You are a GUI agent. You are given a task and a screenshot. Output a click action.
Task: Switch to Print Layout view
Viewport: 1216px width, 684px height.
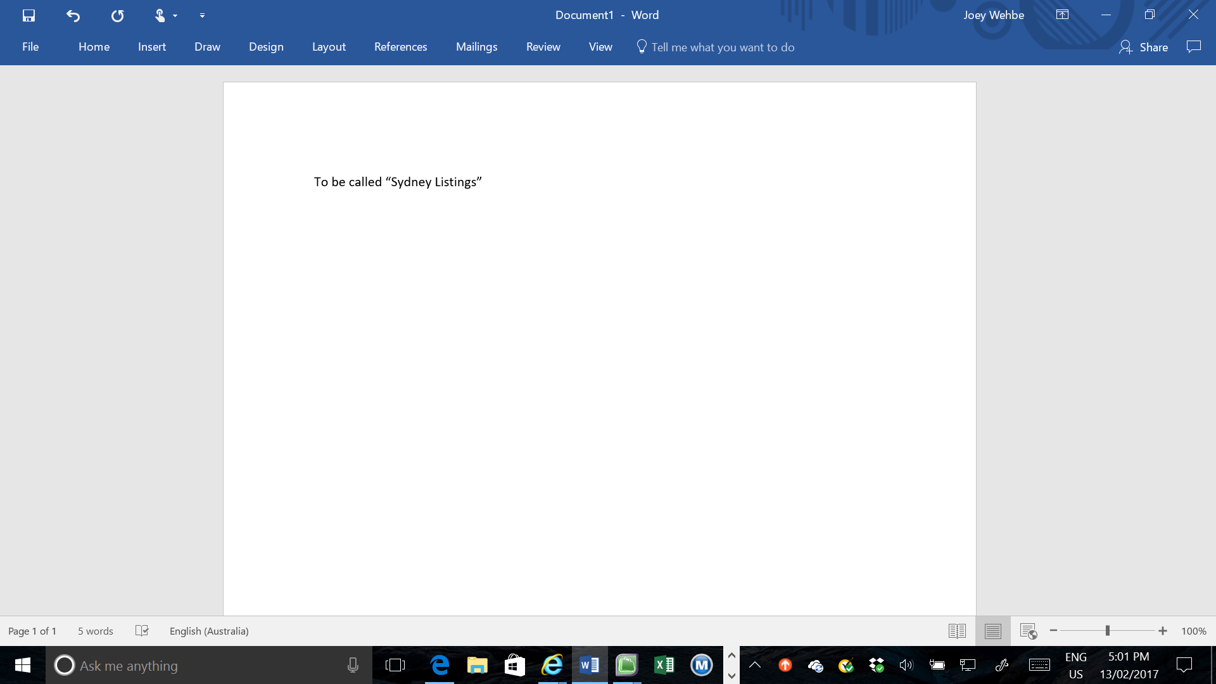coord(992,631)
